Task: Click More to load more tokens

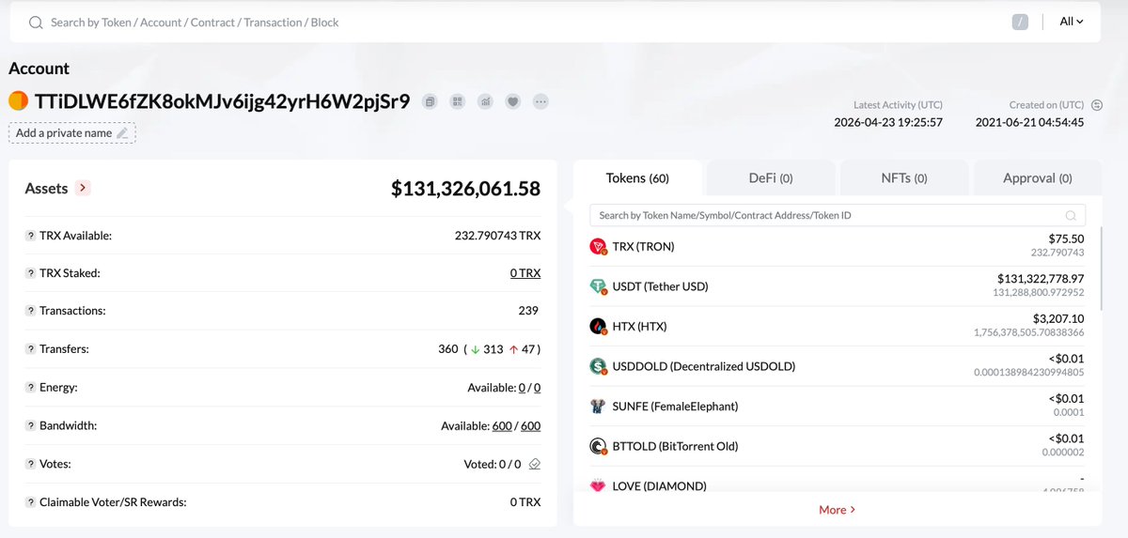Action: (x=837, y=510)
